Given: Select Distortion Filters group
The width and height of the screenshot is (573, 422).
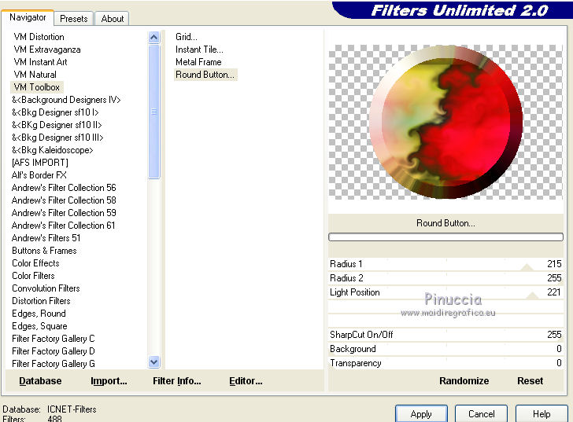Looking at the screenshot, I should 41,301.
